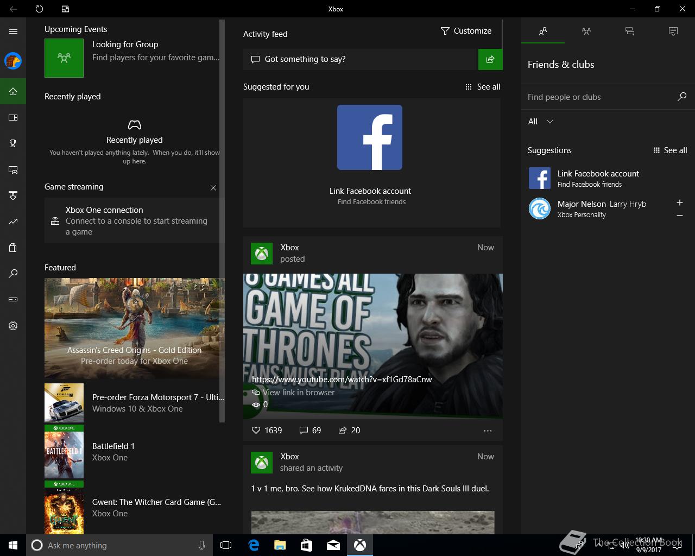
Task: Add Major Nelson with plus icon
Action: (679, 203)
